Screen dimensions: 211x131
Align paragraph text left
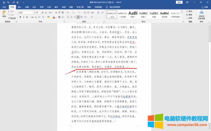coord(68,17)
